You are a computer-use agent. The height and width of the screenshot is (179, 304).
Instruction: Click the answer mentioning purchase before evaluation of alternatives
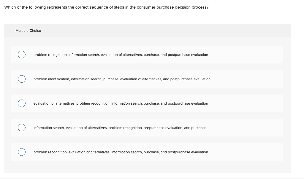[122, 79]
